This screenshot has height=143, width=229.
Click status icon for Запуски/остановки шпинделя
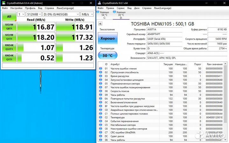[x=101, y=80]
